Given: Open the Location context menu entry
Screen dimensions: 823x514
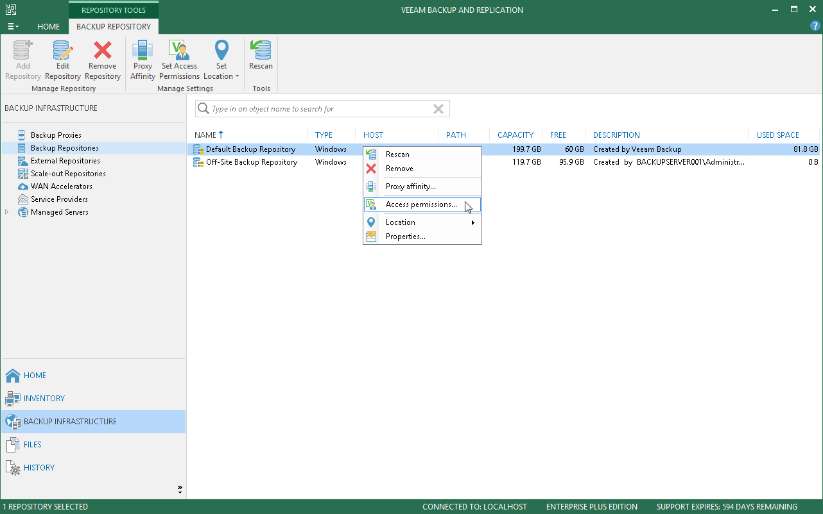Looking at the screenshot, I should (x=422, y=222).
